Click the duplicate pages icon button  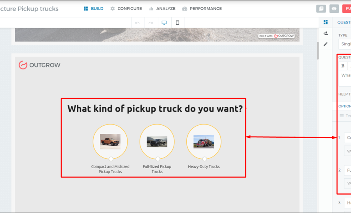coord(321,9)
